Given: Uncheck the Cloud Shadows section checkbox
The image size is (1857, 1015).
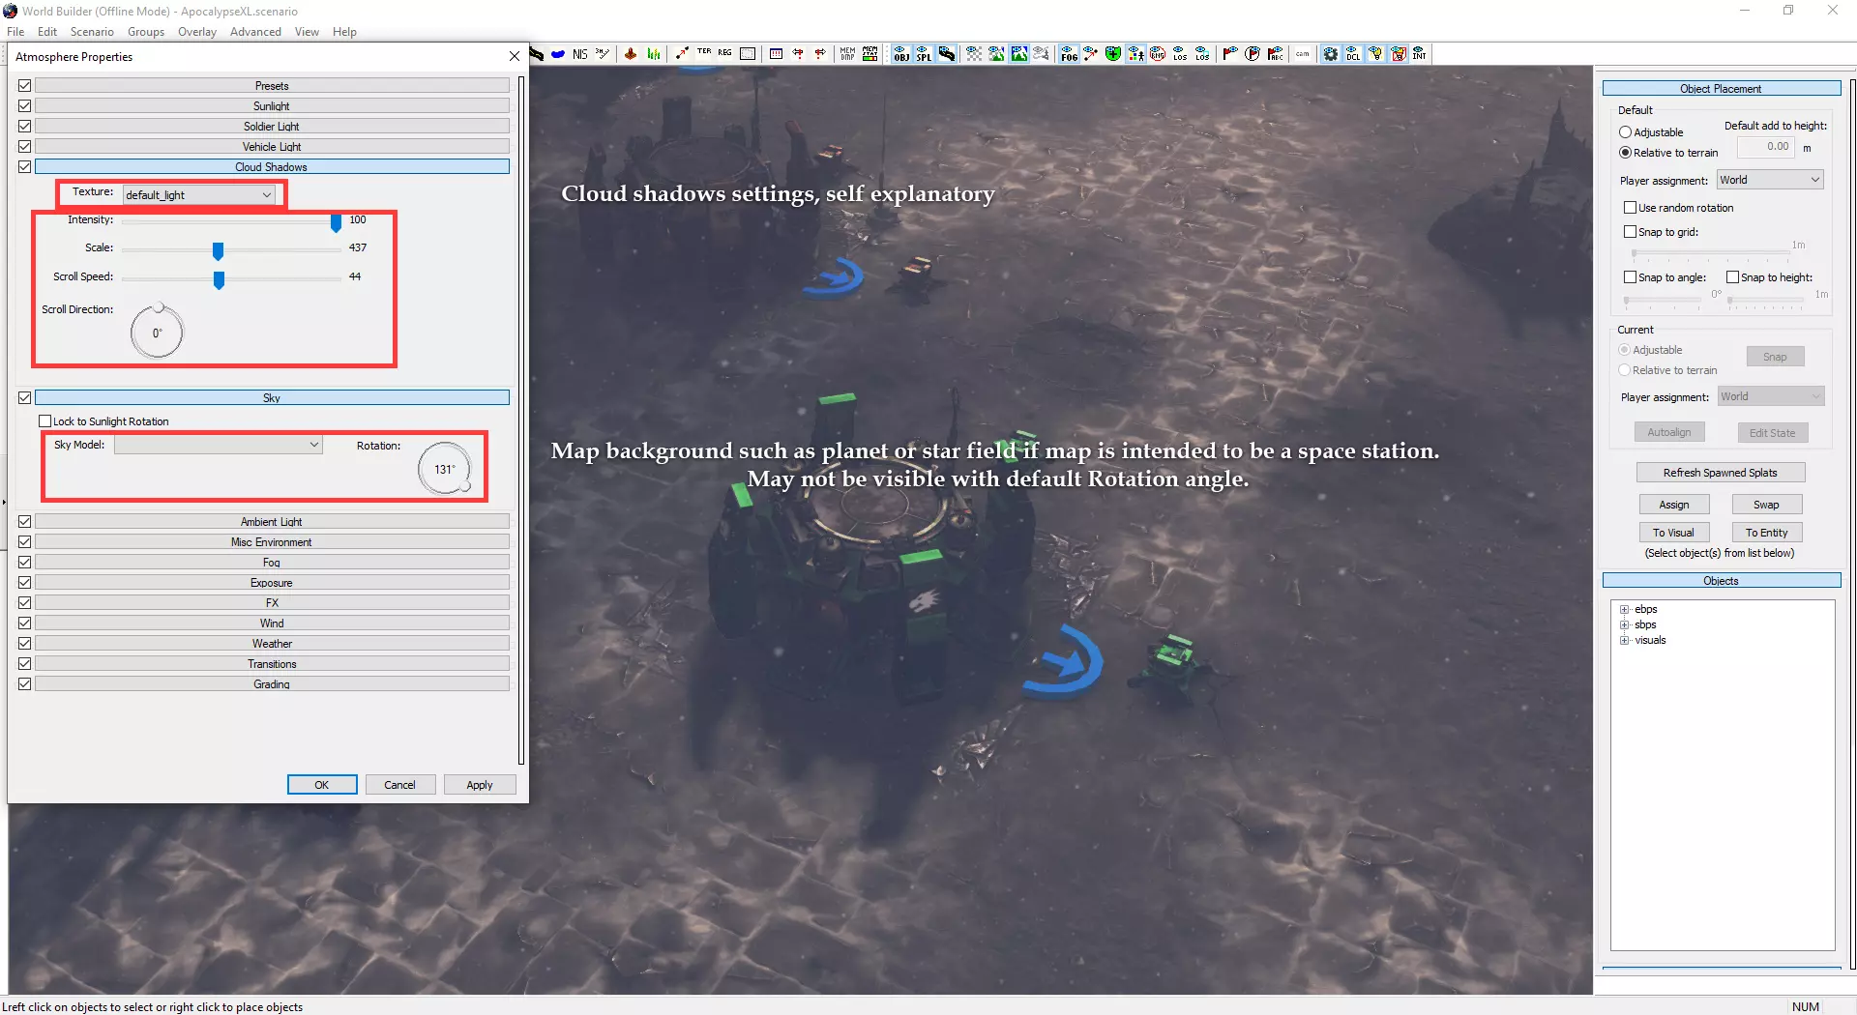Looking at the screenshot, I should click(25, 167).
